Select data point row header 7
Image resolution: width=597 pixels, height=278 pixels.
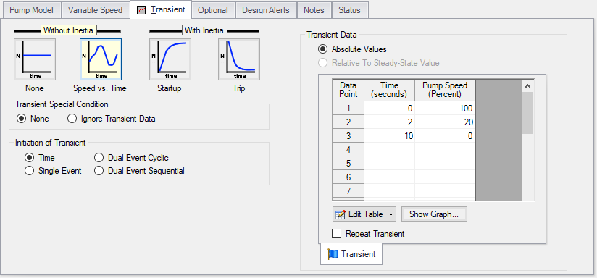pyautogui.click(x=348, y=190)
